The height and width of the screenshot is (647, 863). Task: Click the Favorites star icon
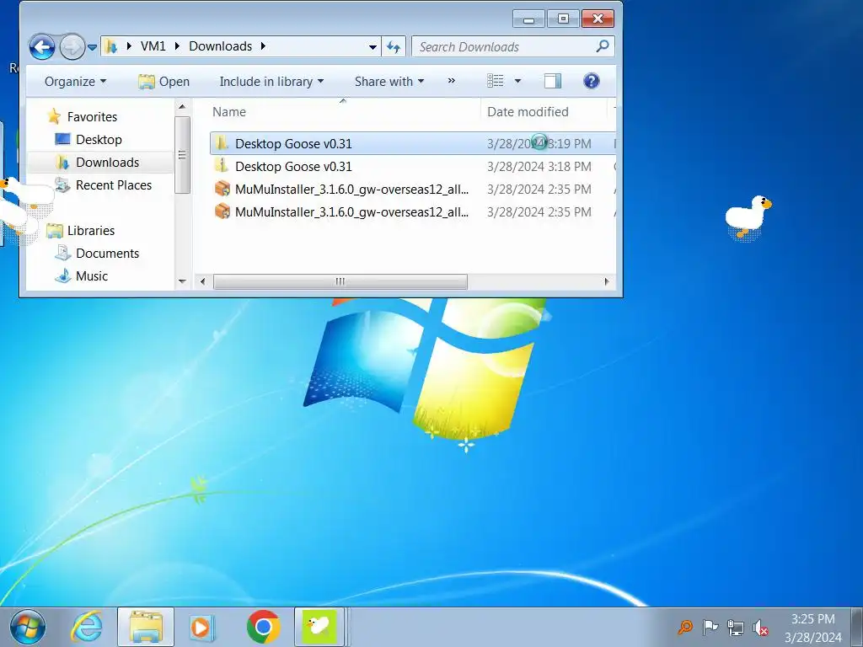(x=54, y=116)
